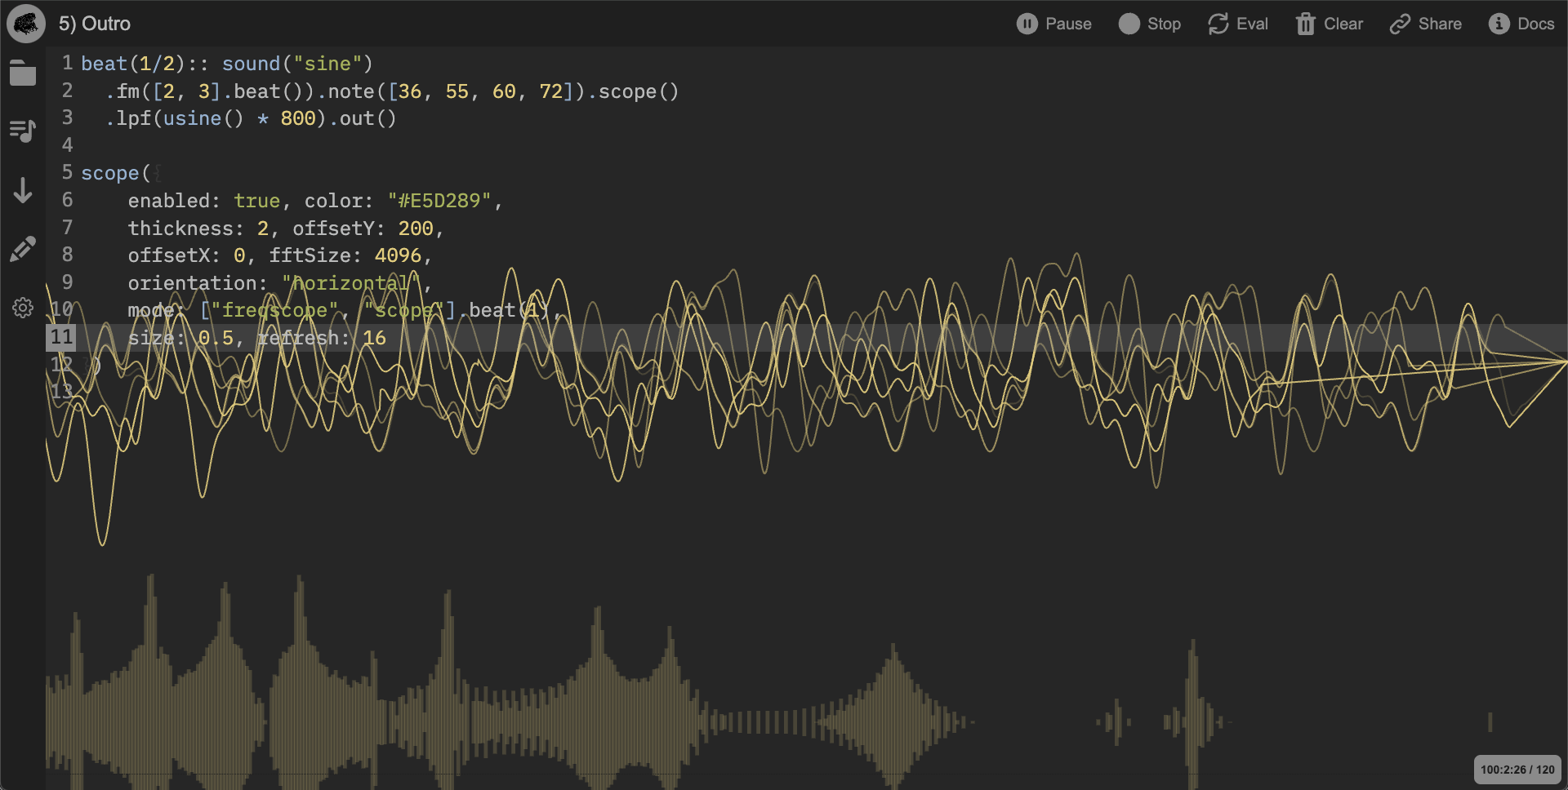Open the music playlist icon in the sidebar
Viewport: 1568px width, 790px height.
click(x=23, y=131)
